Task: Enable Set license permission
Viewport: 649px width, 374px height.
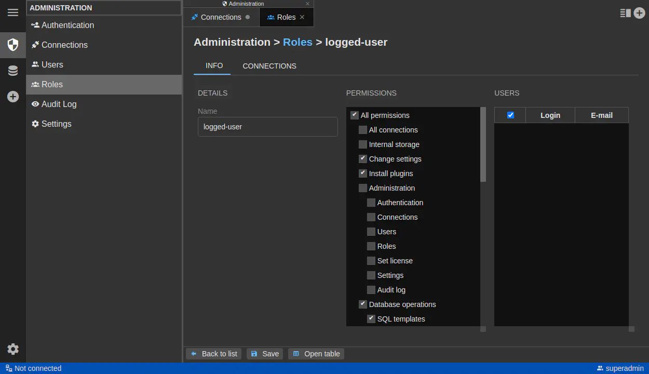Action: tap(371, 261)
